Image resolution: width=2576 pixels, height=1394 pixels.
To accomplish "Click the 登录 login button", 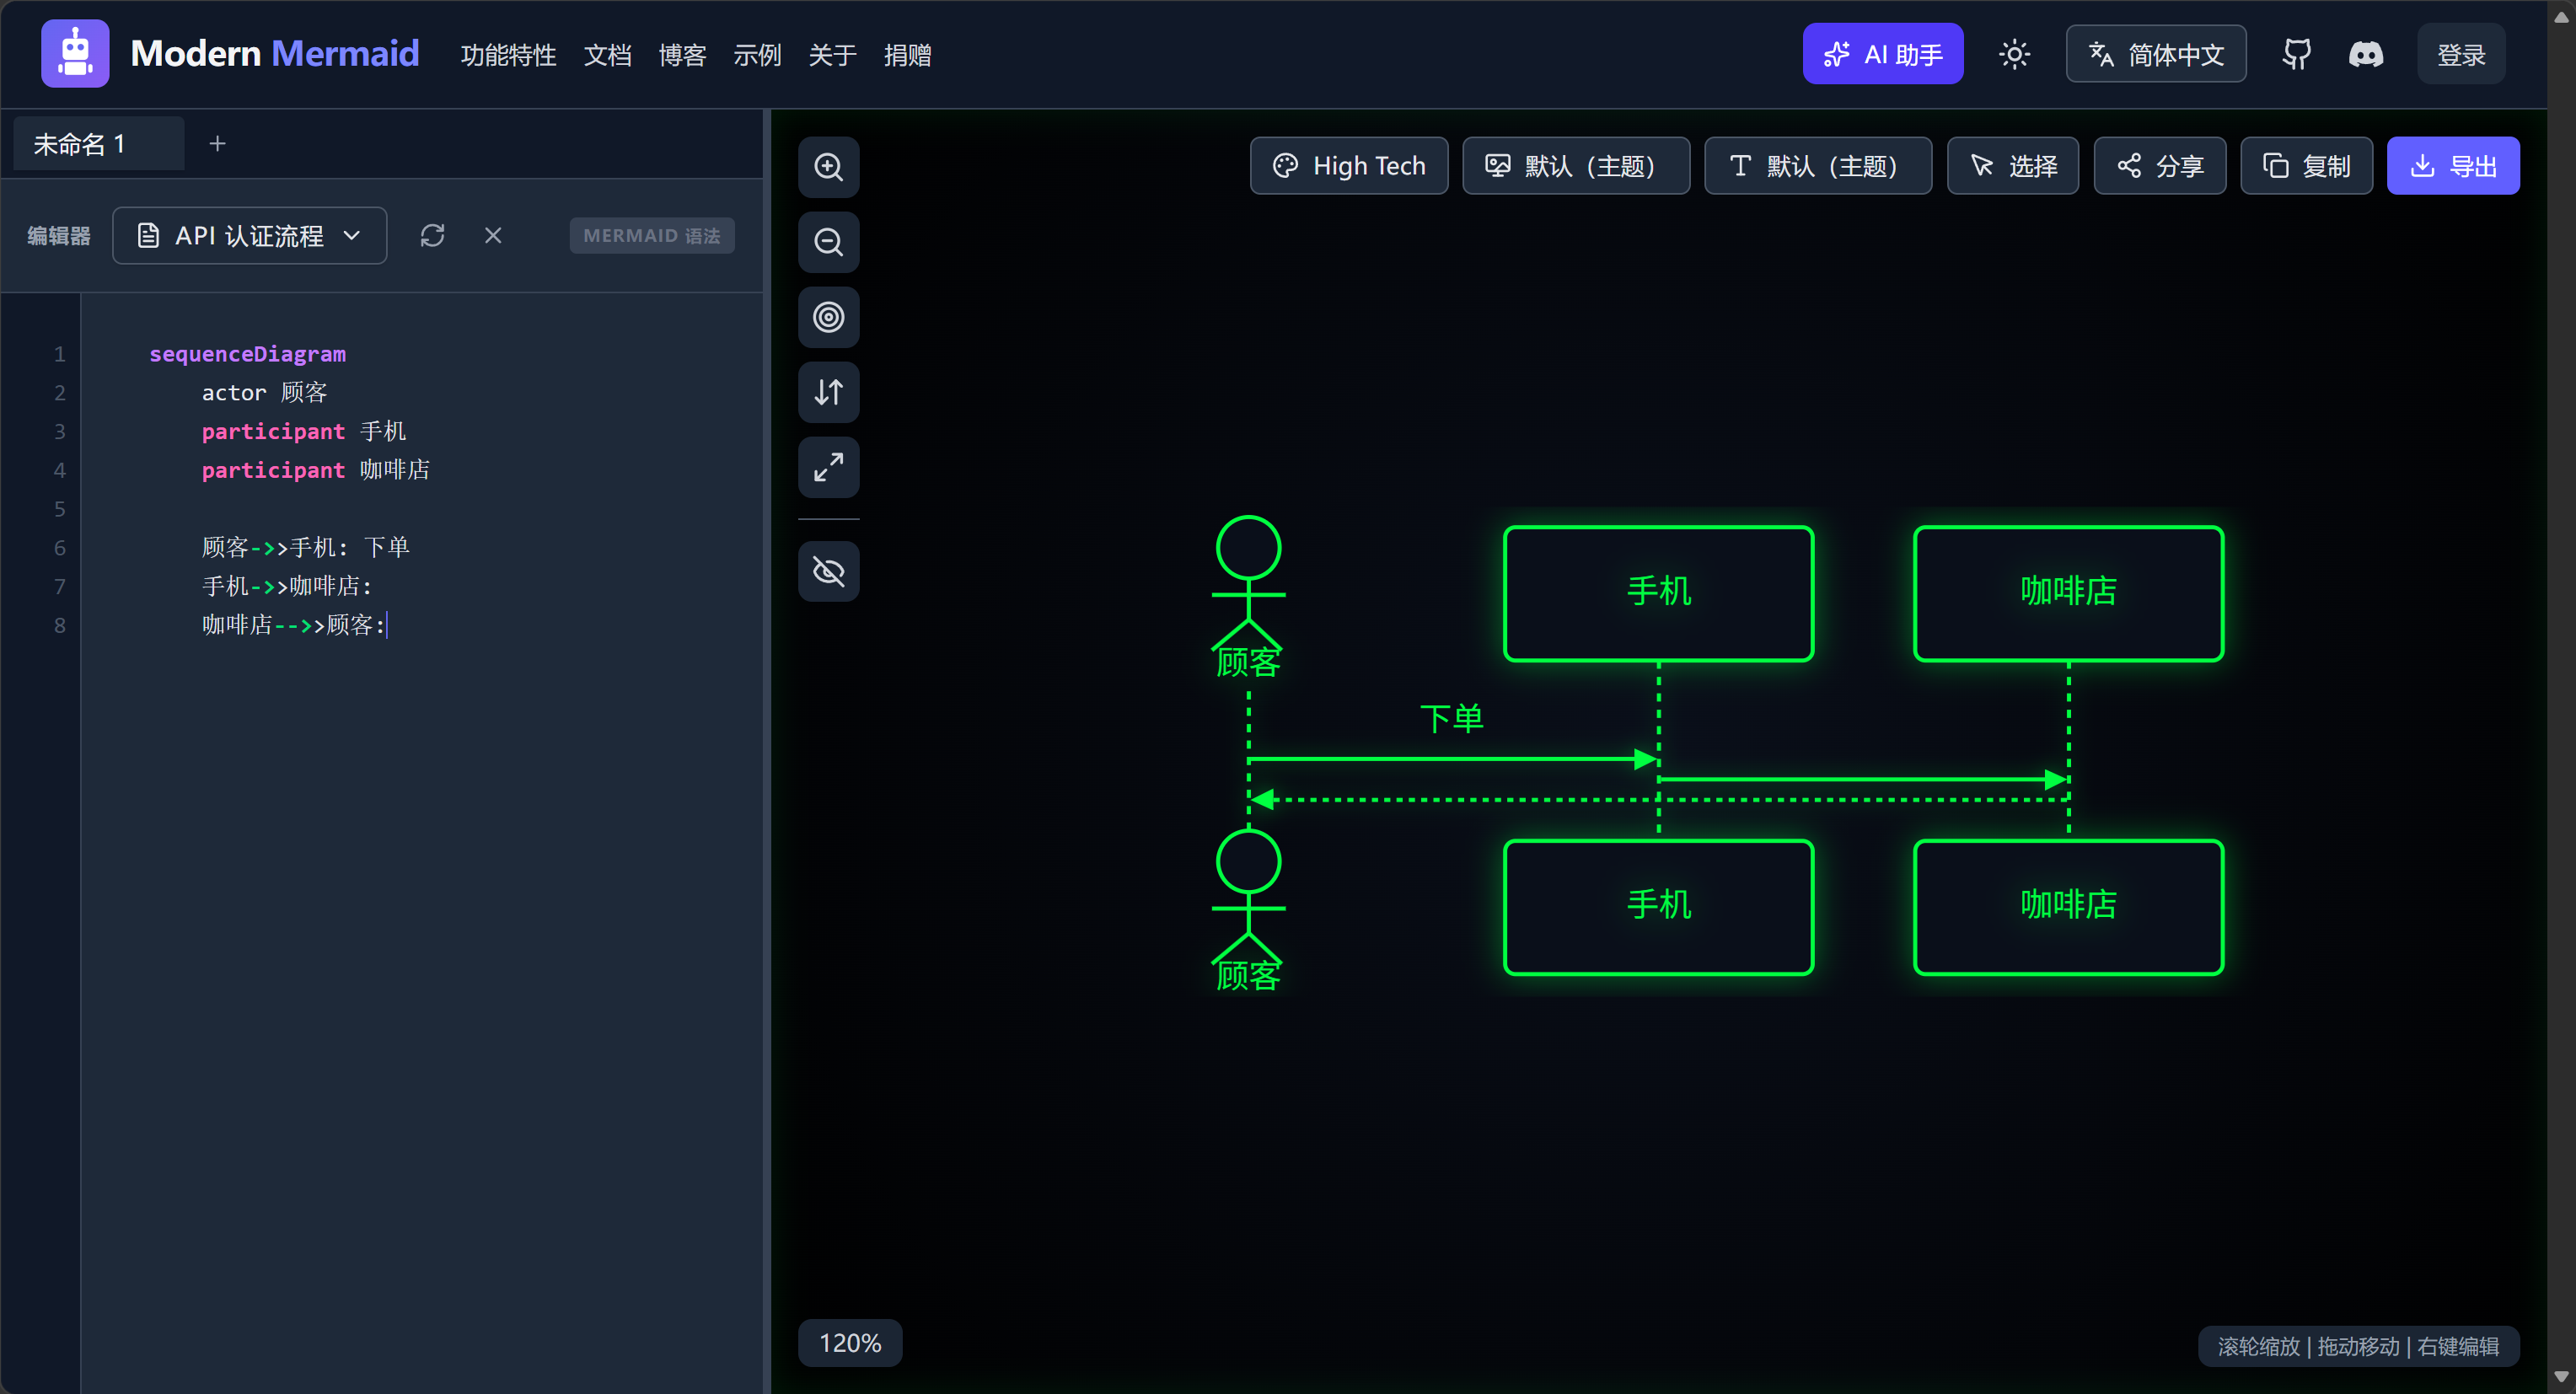I will click(2460, 54).
